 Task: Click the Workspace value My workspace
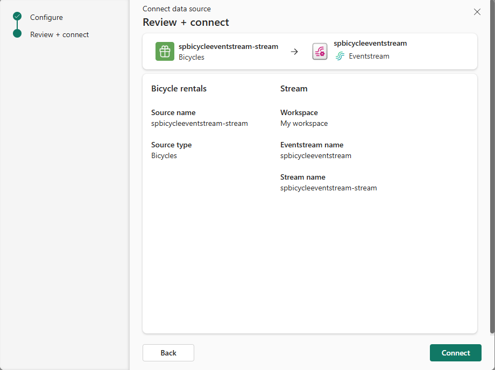(x=304, y=123)
